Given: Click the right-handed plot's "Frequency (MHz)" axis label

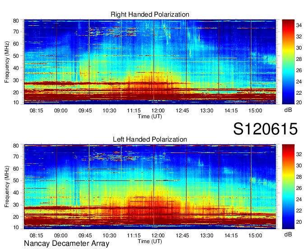Looking at the screenshot, I should coord(7,62).
